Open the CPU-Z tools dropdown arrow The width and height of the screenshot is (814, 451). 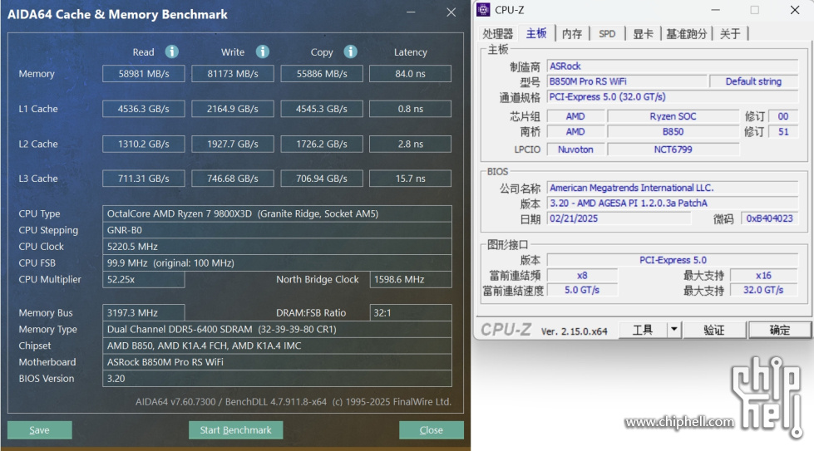(x=673, y=329)
